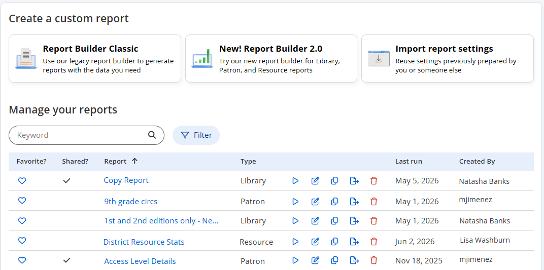The height and width of the screenshot is (270, 544).
Task: Edit the 1st and 2nd editions report
Action: [315, 220]
